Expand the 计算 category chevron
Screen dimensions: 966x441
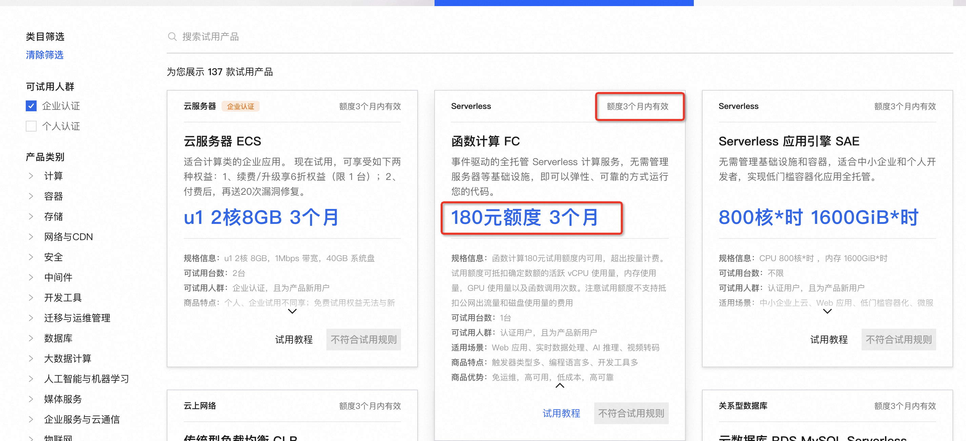31,176
